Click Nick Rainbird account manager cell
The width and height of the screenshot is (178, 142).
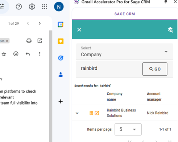158,113
